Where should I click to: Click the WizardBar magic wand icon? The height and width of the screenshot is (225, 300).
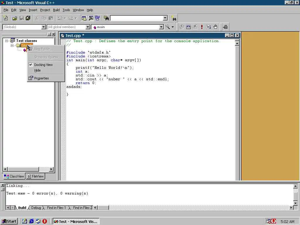(168, 27)
